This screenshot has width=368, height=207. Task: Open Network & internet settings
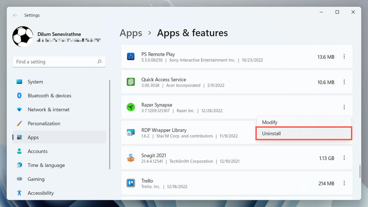tap(49, 110)
